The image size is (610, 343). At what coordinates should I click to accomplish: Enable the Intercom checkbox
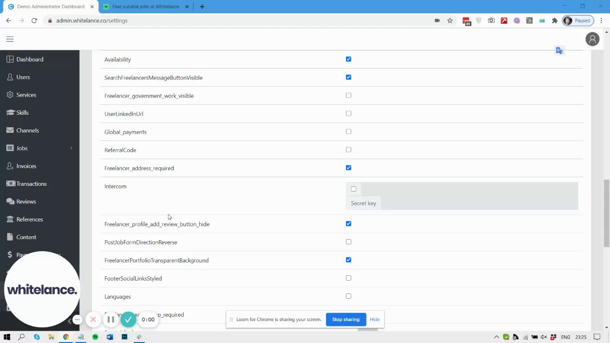(x=353, y=189)
